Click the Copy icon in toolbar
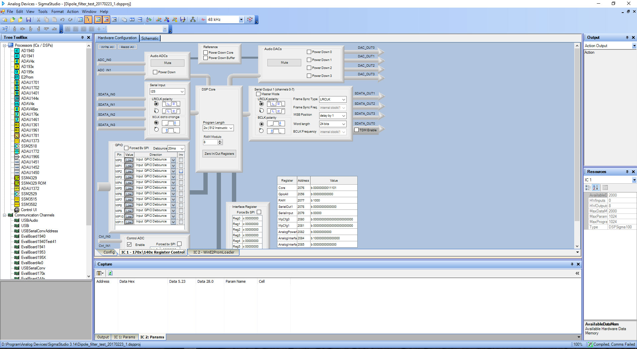This screenshot has width=637, height=349. pyautogui.click(x=46, y=20)
